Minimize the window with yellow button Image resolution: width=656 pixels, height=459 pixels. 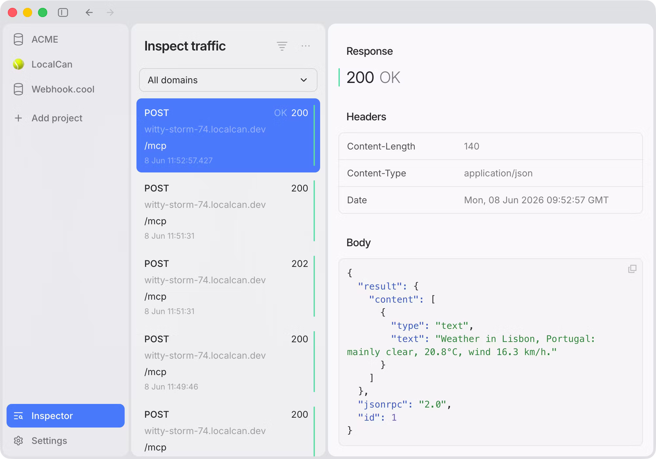[28, 12]
